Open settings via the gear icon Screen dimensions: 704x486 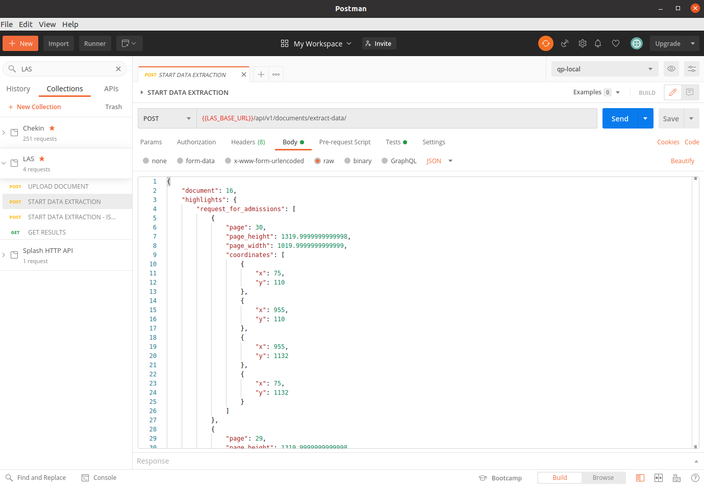[x=582, y=43]
